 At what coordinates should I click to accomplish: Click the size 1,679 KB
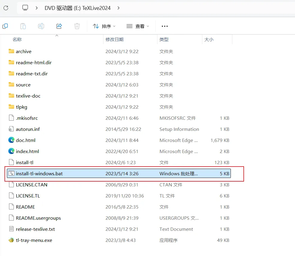click(x=220, y=140)
